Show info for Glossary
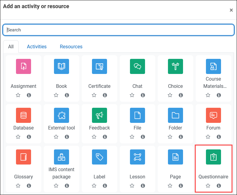This screenshot has height=195, width=237. click(x=29, y=186)
